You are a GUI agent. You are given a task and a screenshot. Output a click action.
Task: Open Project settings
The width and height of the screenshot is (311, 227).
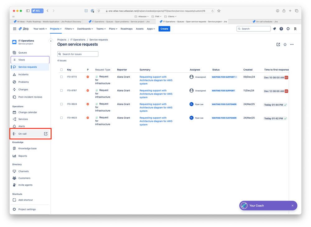(30, 209)
